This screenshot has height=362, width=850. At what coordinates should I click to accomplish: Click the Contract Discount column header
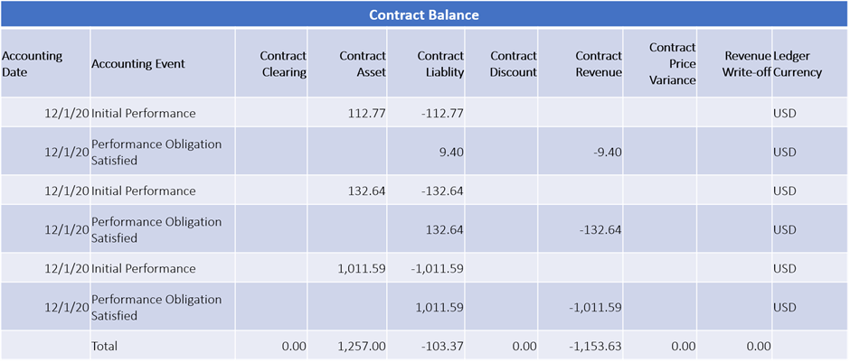click(x=513, y=64)
